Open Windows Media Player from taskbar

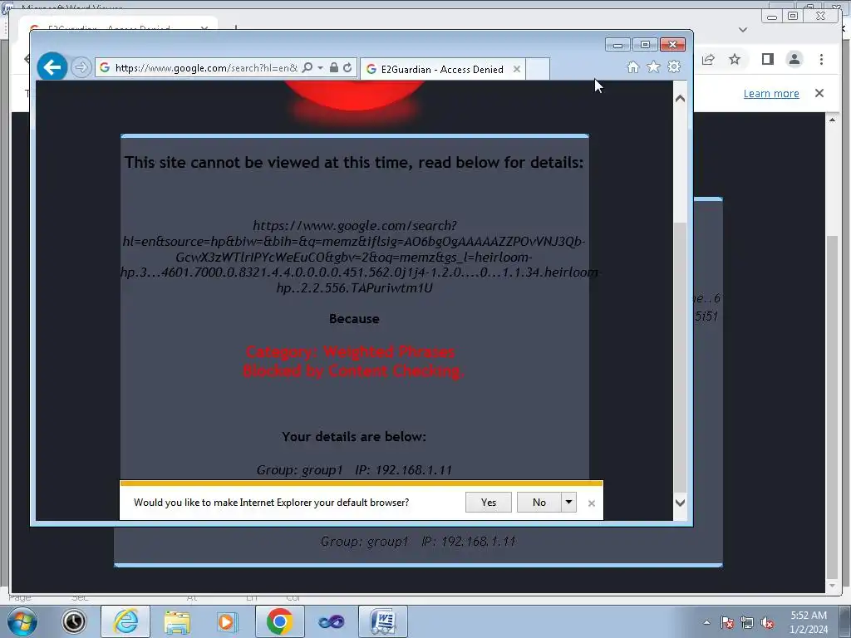click(228, 621)
